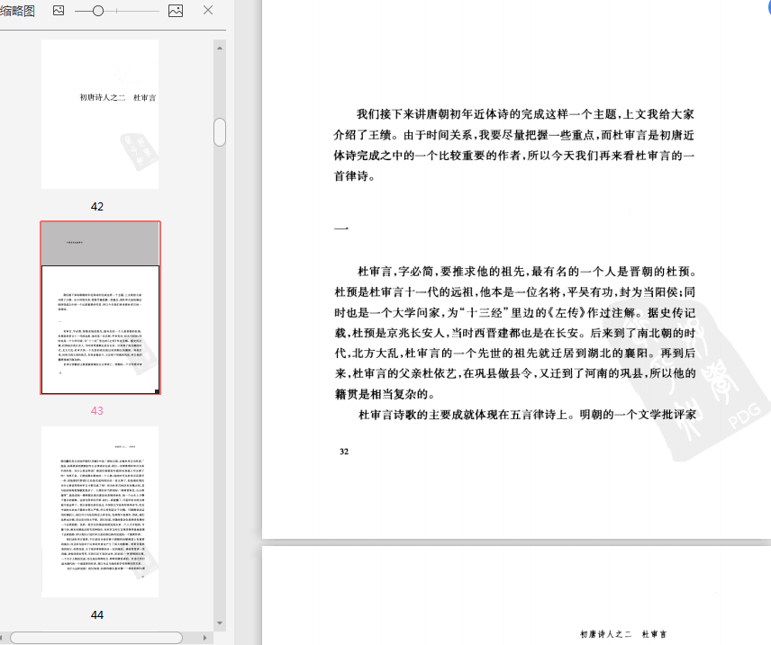Select page 43 thumbnail
The image size is (771, 645).
tap(100, 308)
